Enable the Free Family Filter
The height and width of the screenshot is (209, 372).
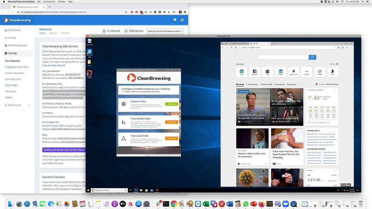pos(171,122)
